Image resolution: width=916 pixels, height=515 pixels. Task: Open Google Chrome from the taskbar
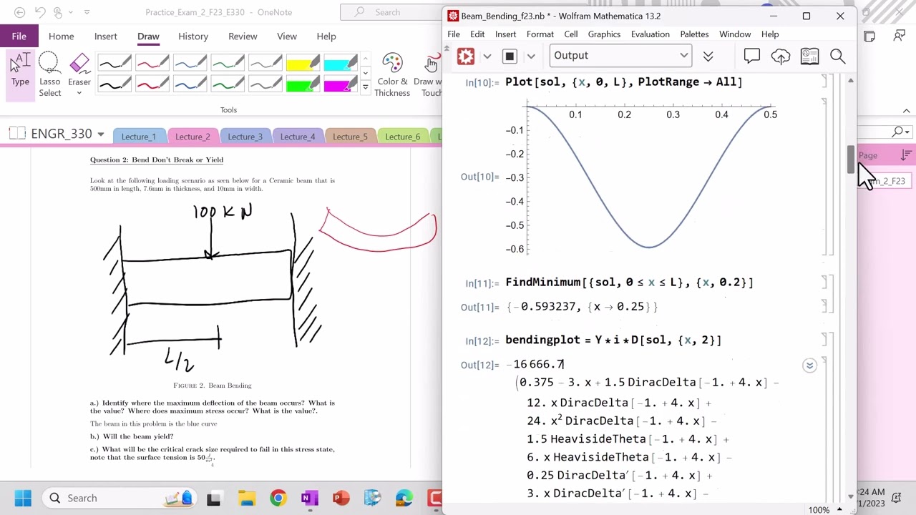pos(278,498)
